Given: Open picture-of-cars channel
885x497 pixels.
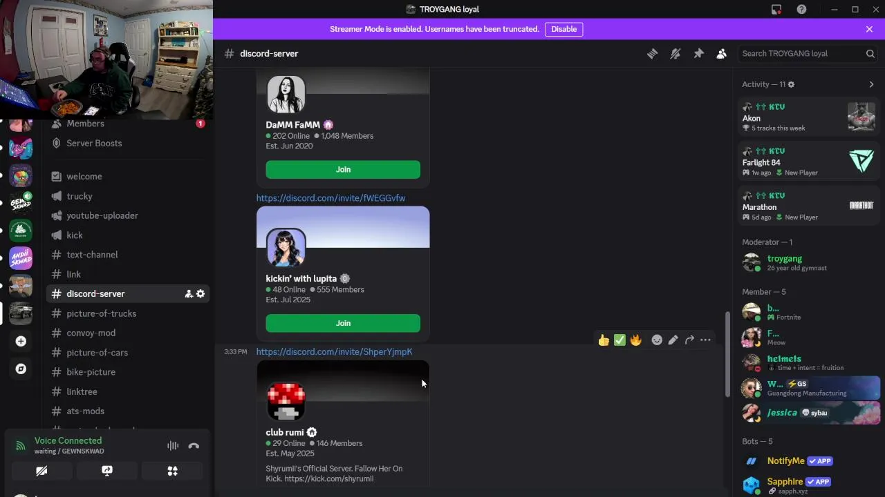Looking at the screenshot, I should coord(128,353).
